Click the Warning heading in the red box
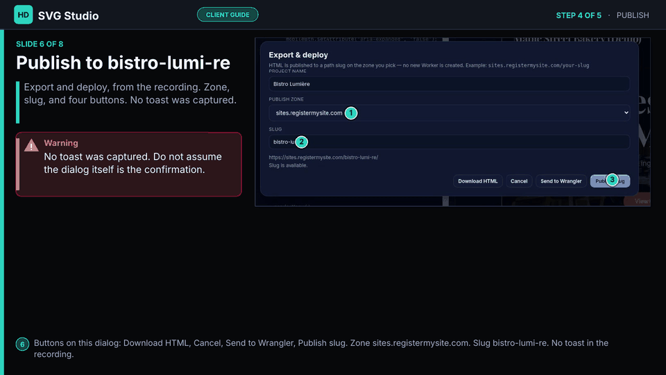 (61, 143)
